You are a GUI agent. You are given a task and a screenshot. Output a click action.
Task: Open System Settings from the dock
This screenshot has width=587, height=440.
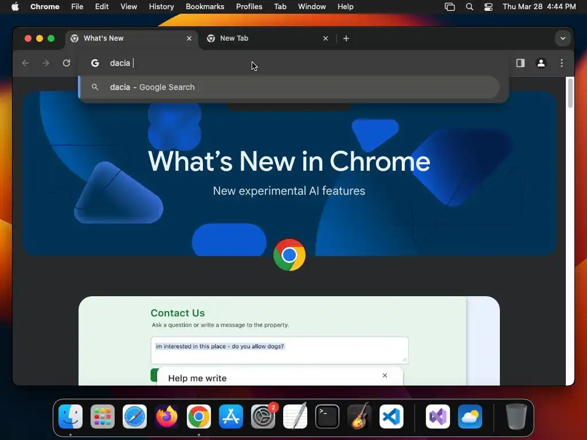pyautogui.click(x=263, y=417)
